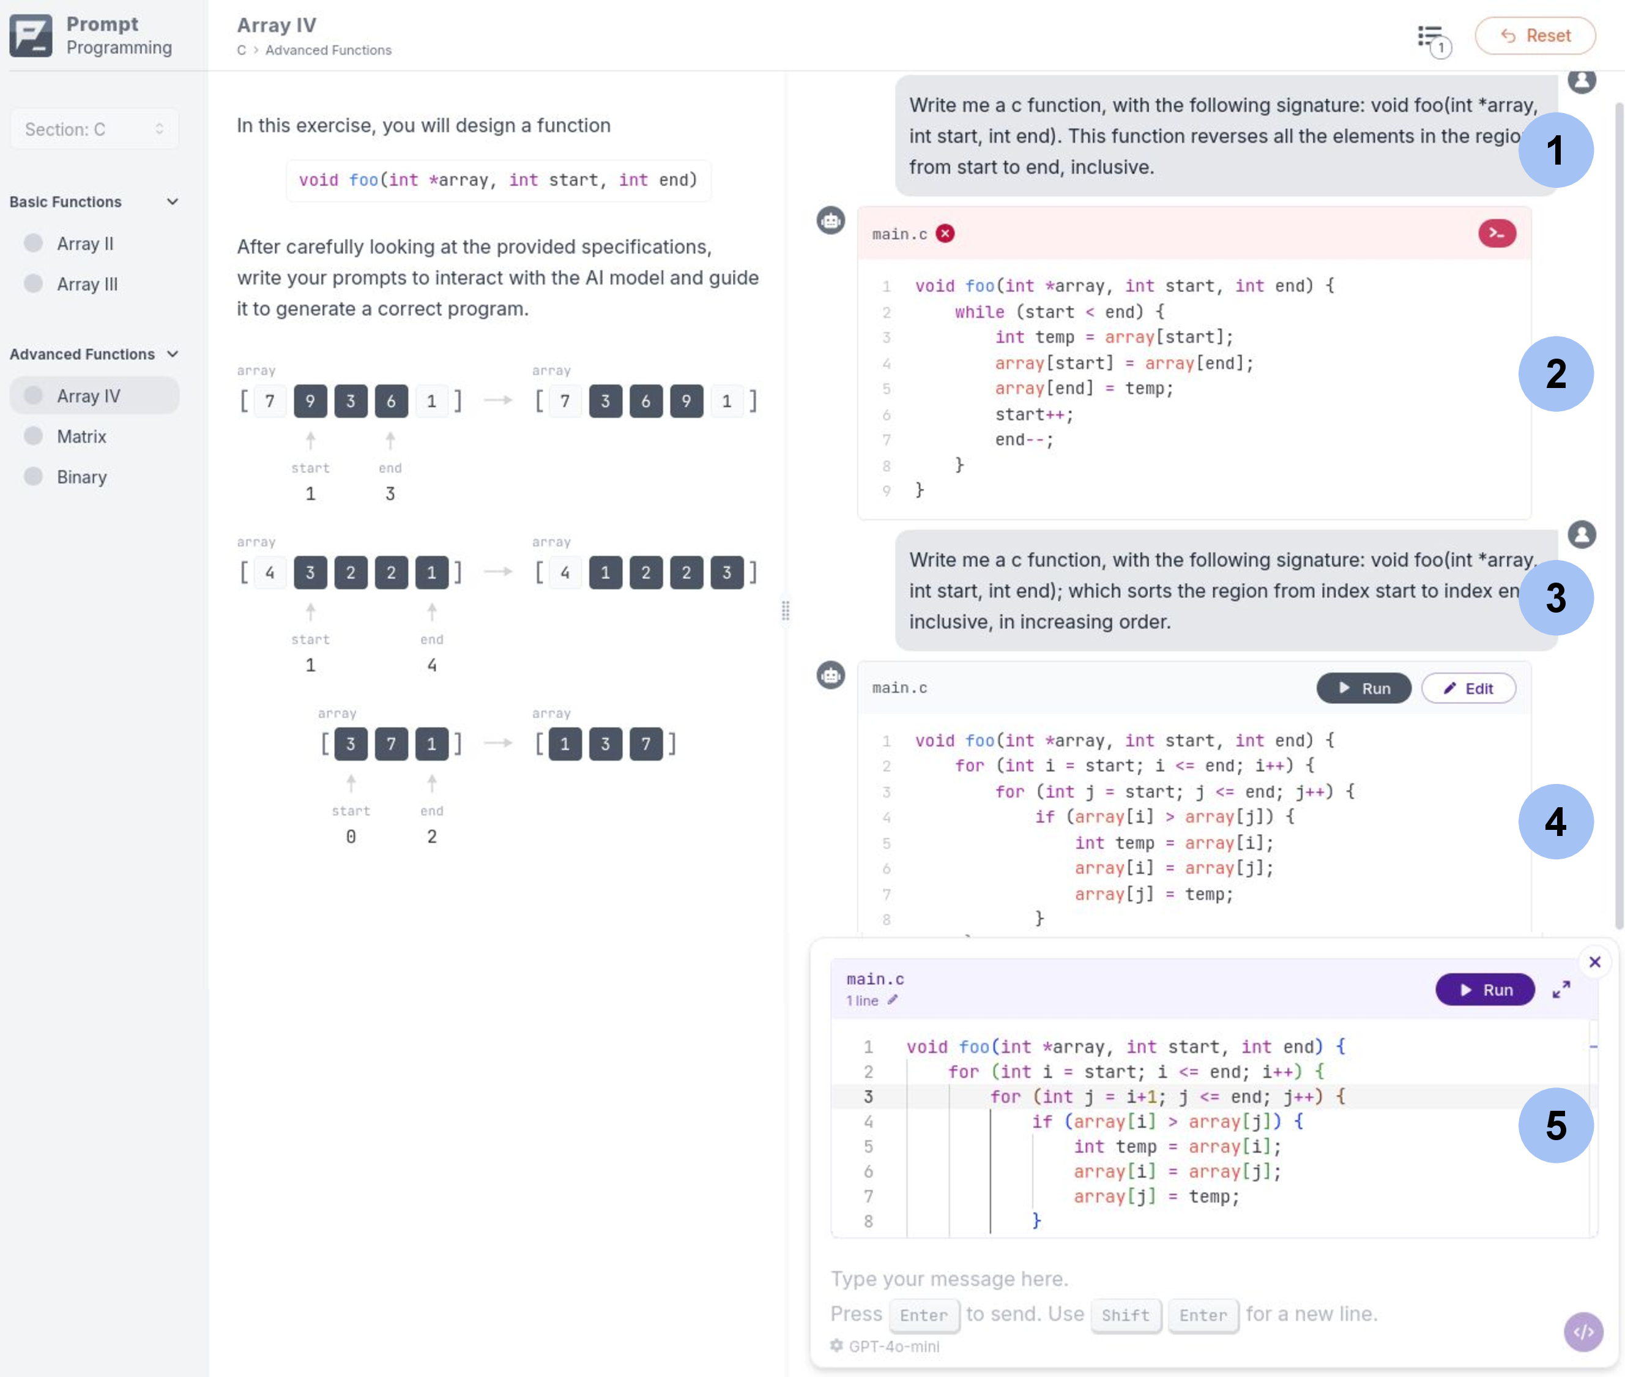The image size is (1625, 1377).
Task: Click the chat panel vertical scrollbar
Action: coord(1619,515)
